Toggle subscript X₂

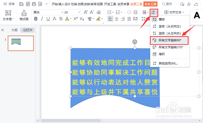pos(82,19)
